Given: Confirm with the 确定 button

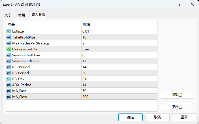Looking at the screenshot, I should (x=130, y=117).
